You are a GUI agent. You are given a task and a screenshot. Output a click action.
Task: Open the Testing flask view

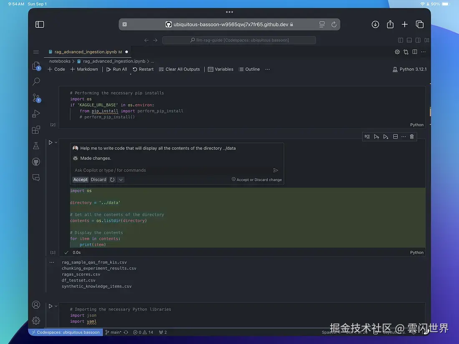coord(36,146)
